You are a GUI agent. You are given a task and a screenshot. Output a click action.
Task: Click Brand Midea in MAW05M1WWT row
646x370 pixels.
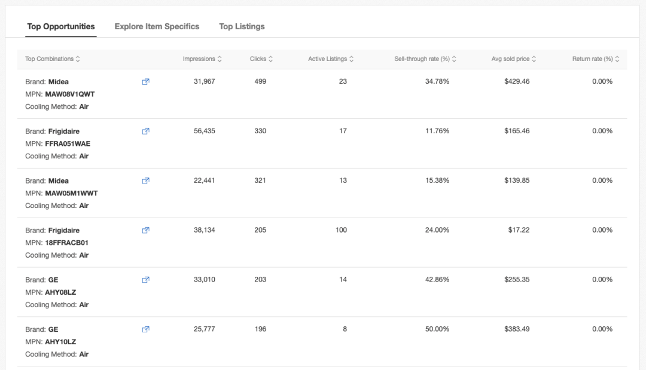[47, 181]
